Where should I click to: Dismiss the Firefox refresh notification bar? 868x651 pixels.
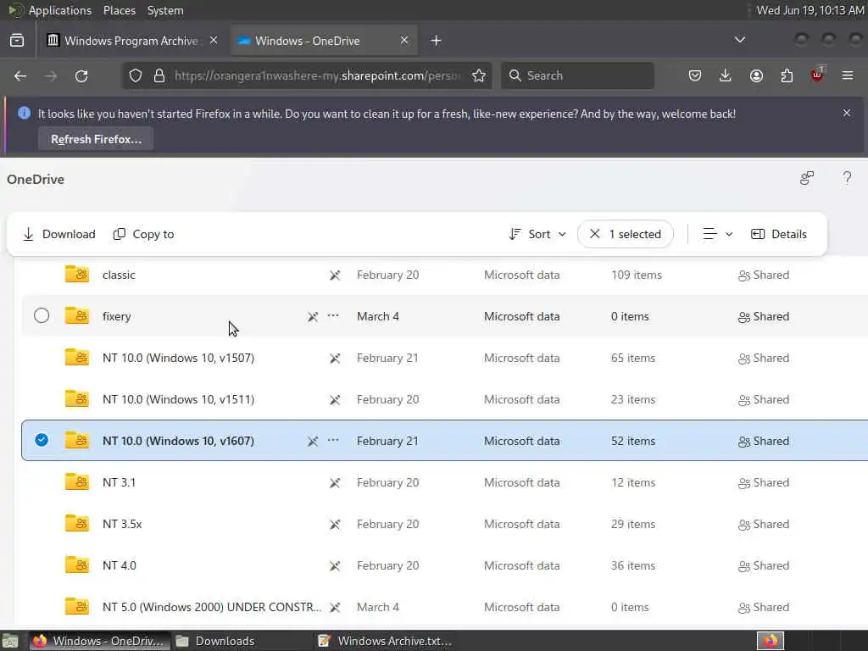(x=847, y=113)
